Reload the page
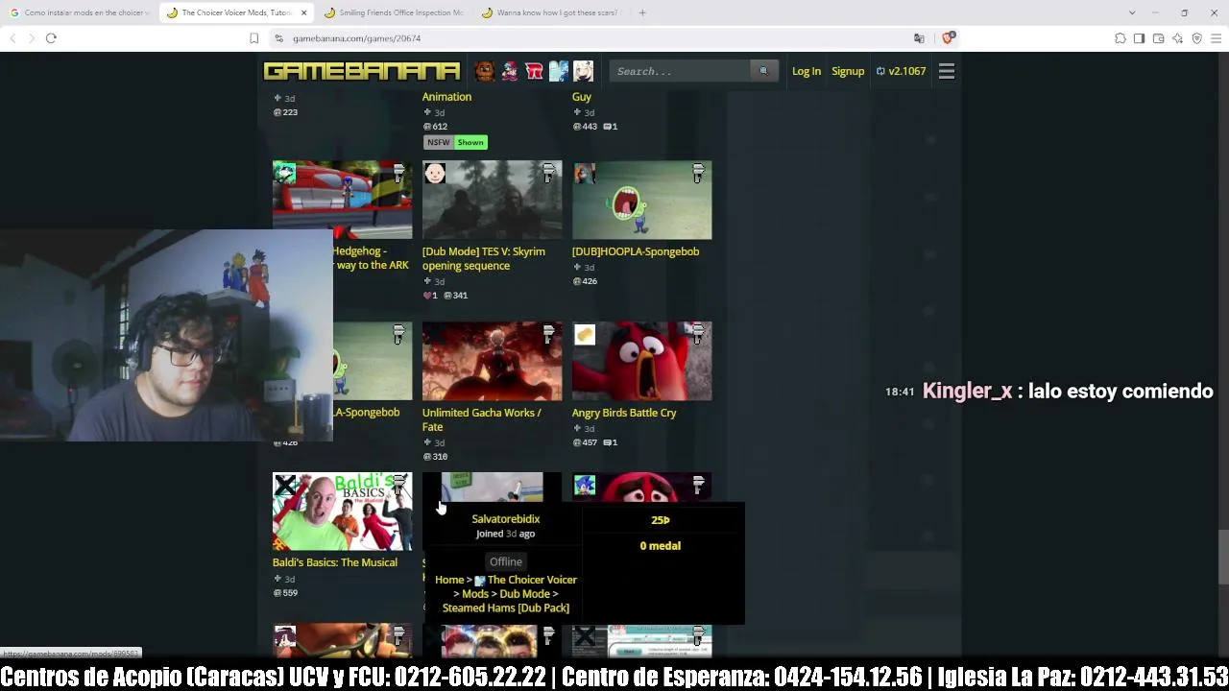 click(51, 38)
